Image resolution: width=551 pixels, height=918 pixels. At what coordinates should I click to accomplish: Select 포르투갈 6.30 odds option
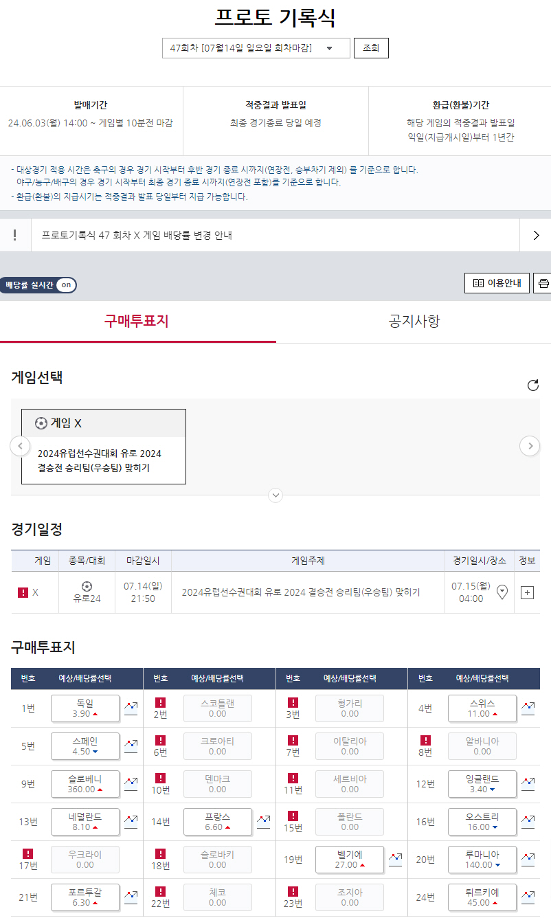pyautogui.click(x=85, y=897)
